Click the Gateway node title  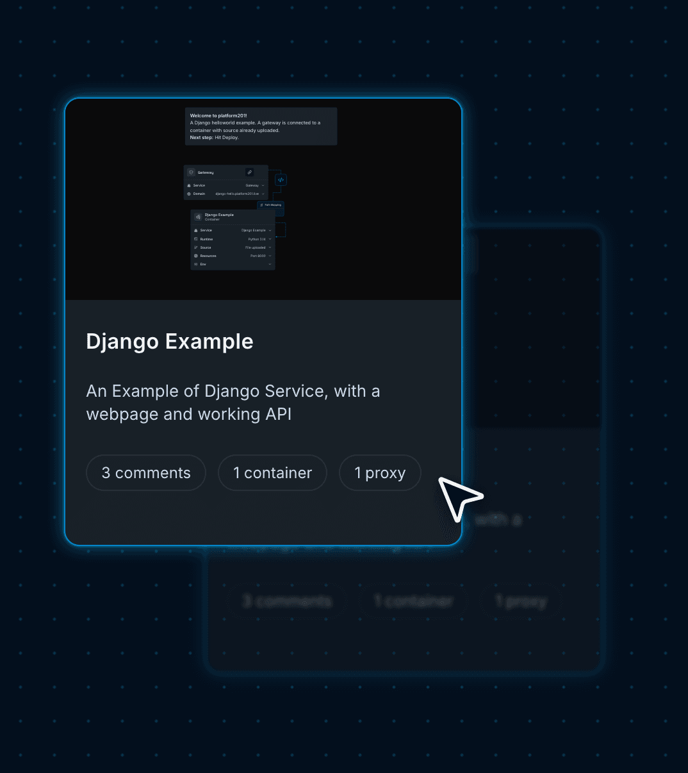206,172
